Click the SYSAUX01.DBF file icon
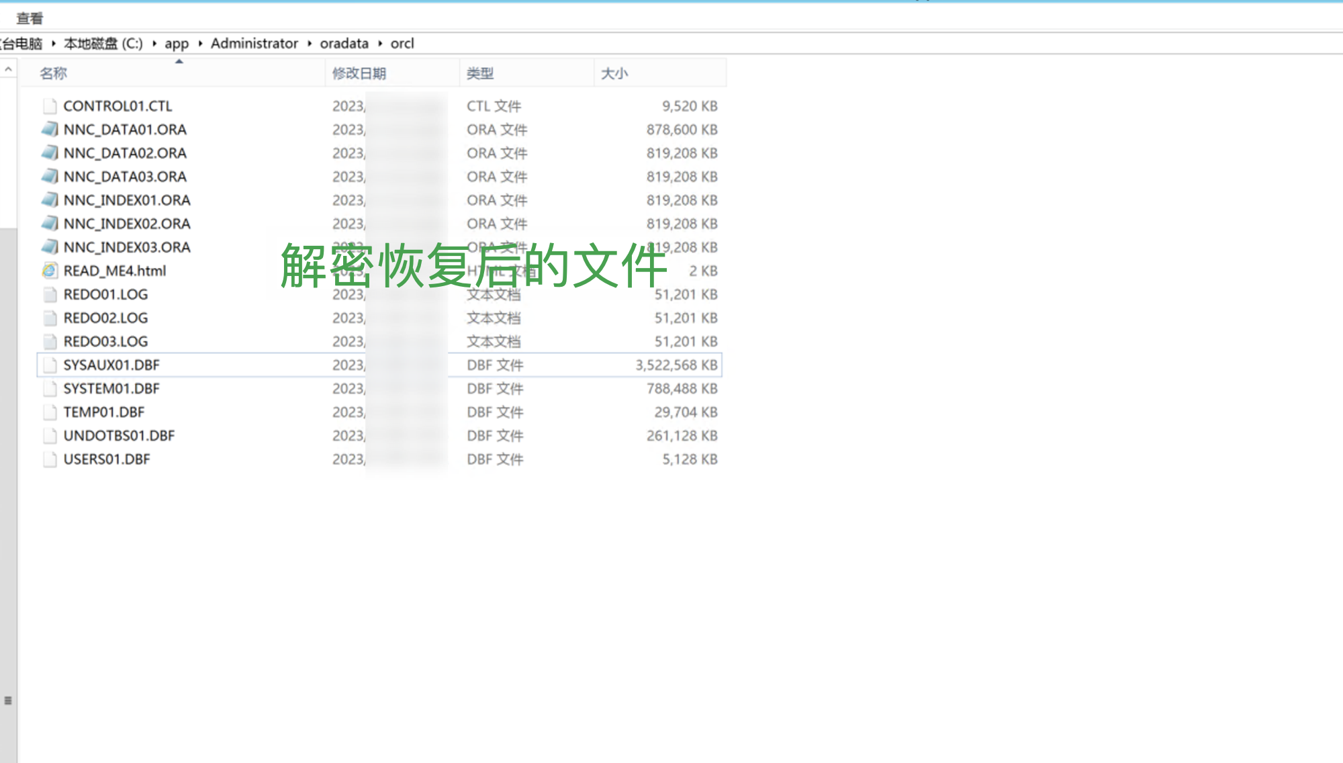This screenshot has height=763, width=1343. (50, 365)
